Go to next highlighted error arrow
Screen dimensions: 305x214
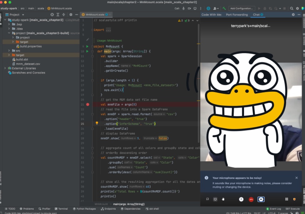click(x=197, y=21)
